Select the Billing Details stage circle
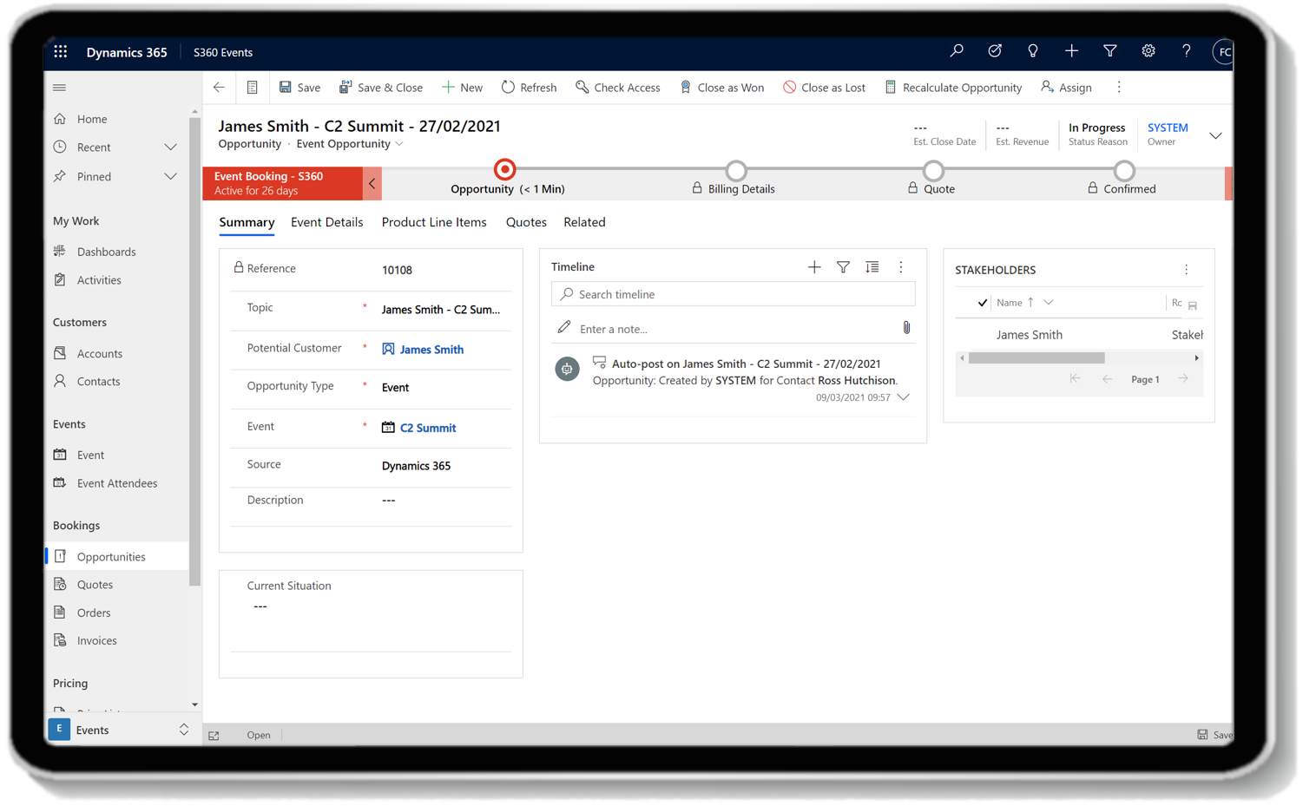 pyautogui.click(x=736, y=170)
